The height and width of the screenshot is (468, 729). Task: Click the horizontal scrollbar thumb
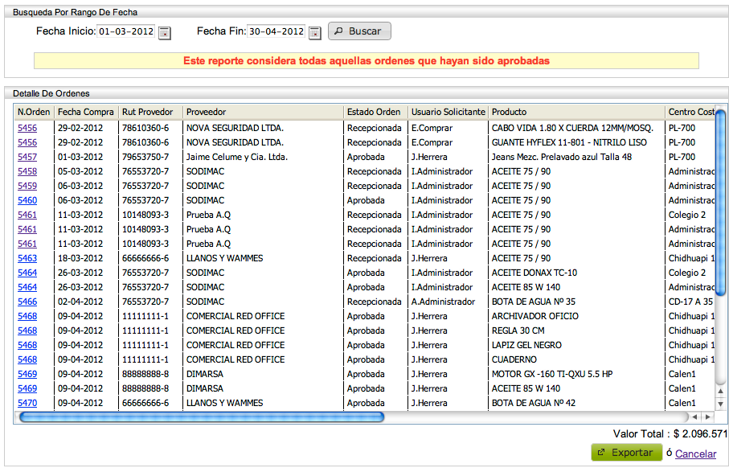point(201,417)
